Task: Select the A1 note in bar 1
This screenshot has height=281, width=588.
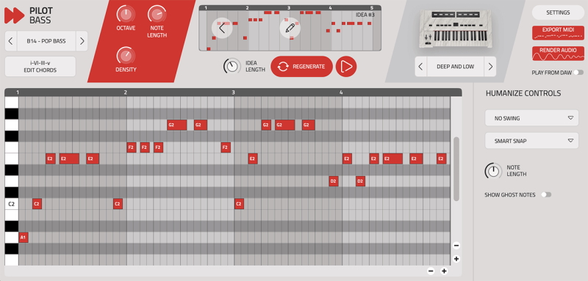Action: pos(24,237)
